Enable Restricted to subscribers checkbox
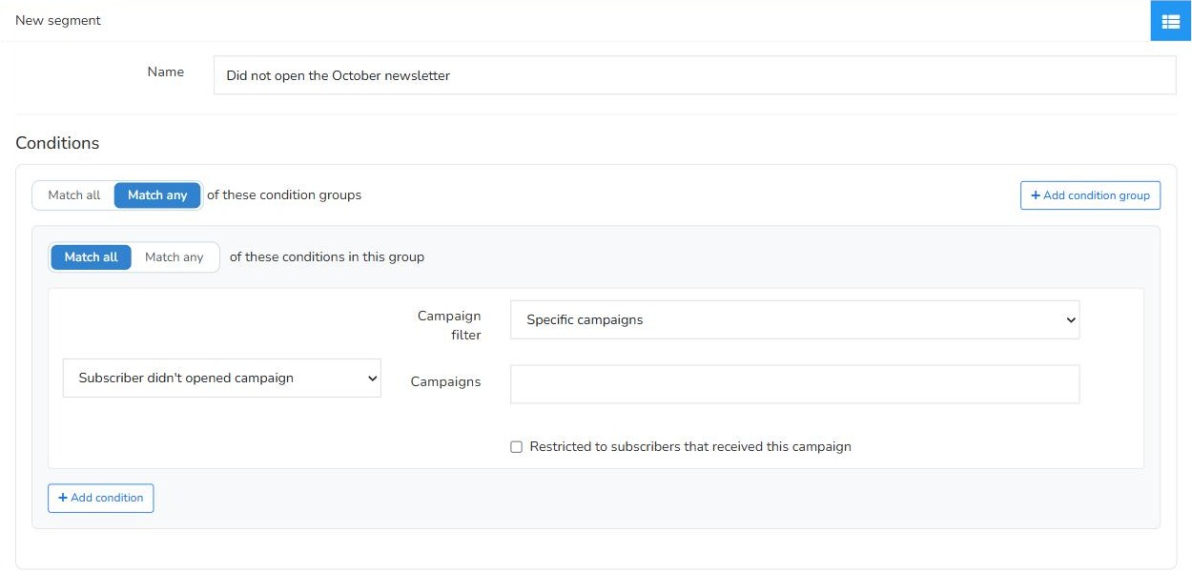The width and height of the screenshot is (1192, 573). (517, 447)
